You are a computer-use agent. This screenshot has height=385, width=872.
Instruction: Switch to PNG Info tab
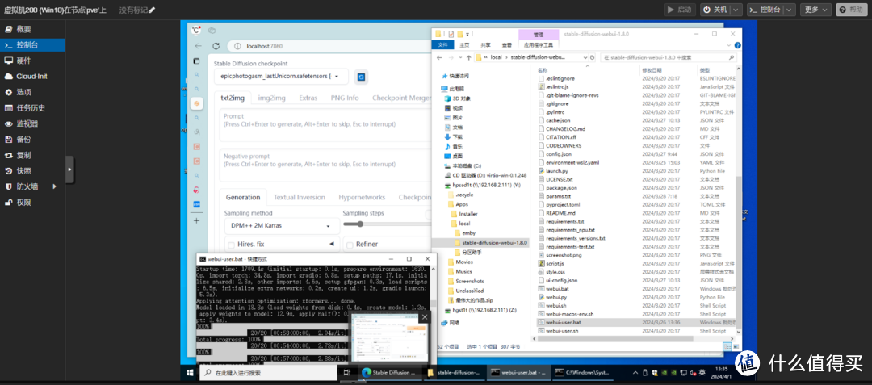coord(345,98)
